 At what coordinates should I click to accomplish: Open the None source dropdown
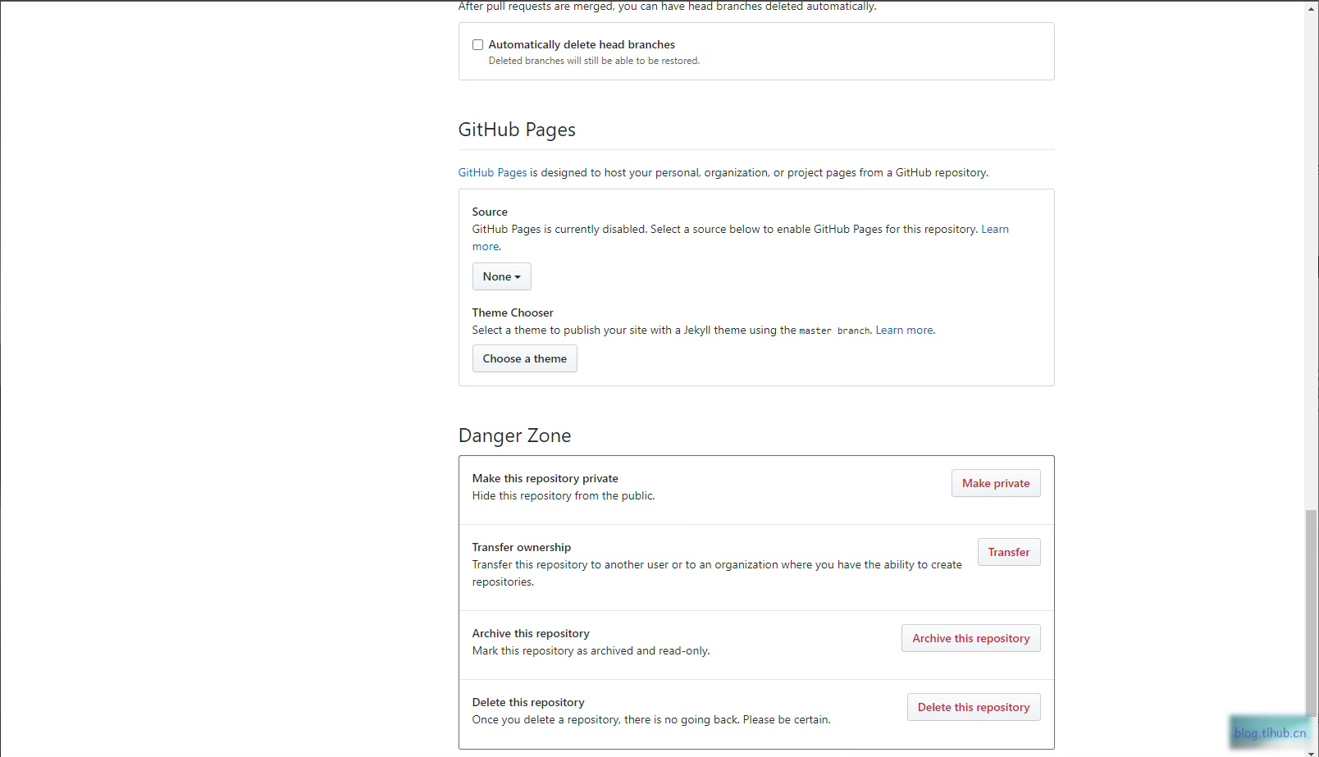pyautogui.click(x=502, y=276)
